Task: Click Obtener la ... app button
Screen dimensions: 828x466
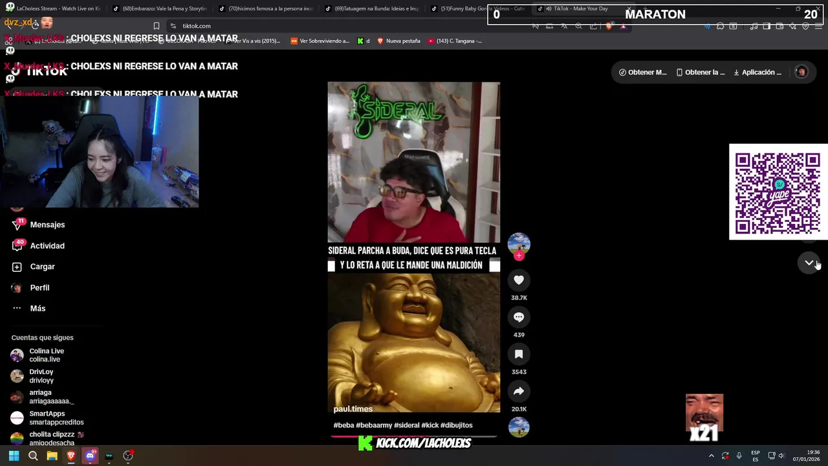Action: pos(701,72)
